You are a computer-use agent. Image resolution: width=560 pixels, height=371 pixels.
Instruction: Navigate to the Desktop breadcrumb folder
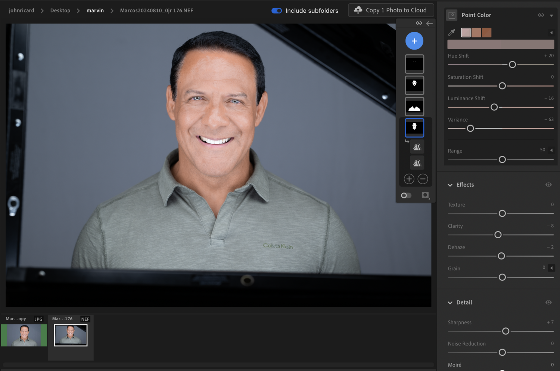[60, 10]
